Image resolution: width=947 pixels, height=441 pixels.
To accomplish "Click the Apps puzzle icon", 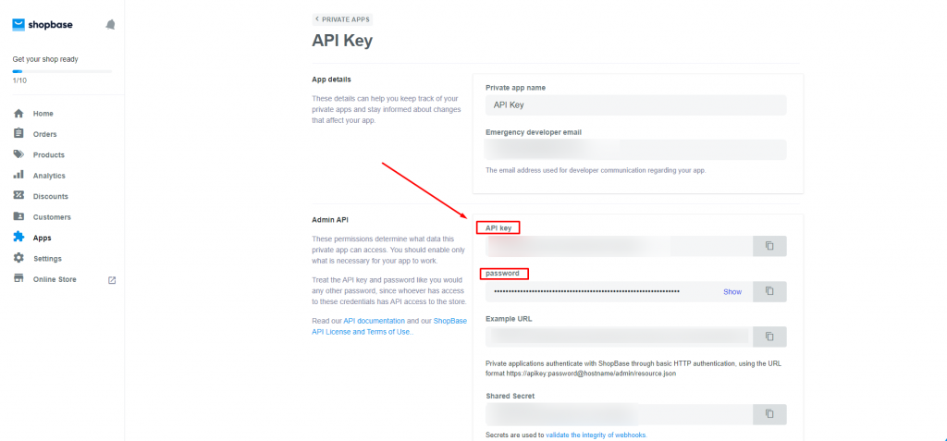I will click(x=18, y=238).
